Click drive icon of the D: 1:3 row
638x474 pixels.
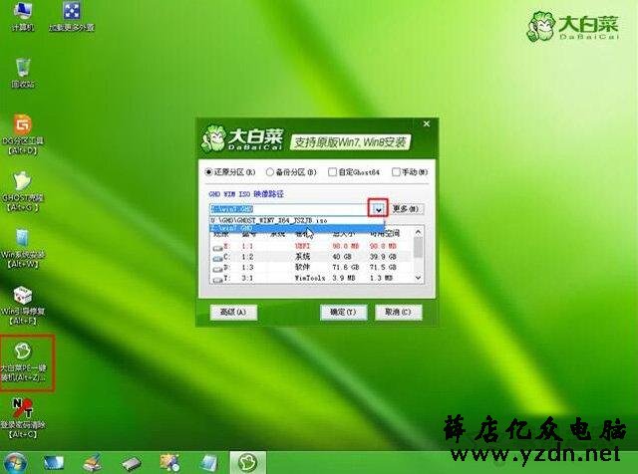coord(217,268)
